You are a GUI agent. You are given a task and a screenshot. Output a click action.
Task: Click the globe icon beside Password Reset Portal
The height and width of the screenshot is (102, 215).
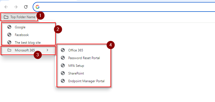[x=63, y=58]
